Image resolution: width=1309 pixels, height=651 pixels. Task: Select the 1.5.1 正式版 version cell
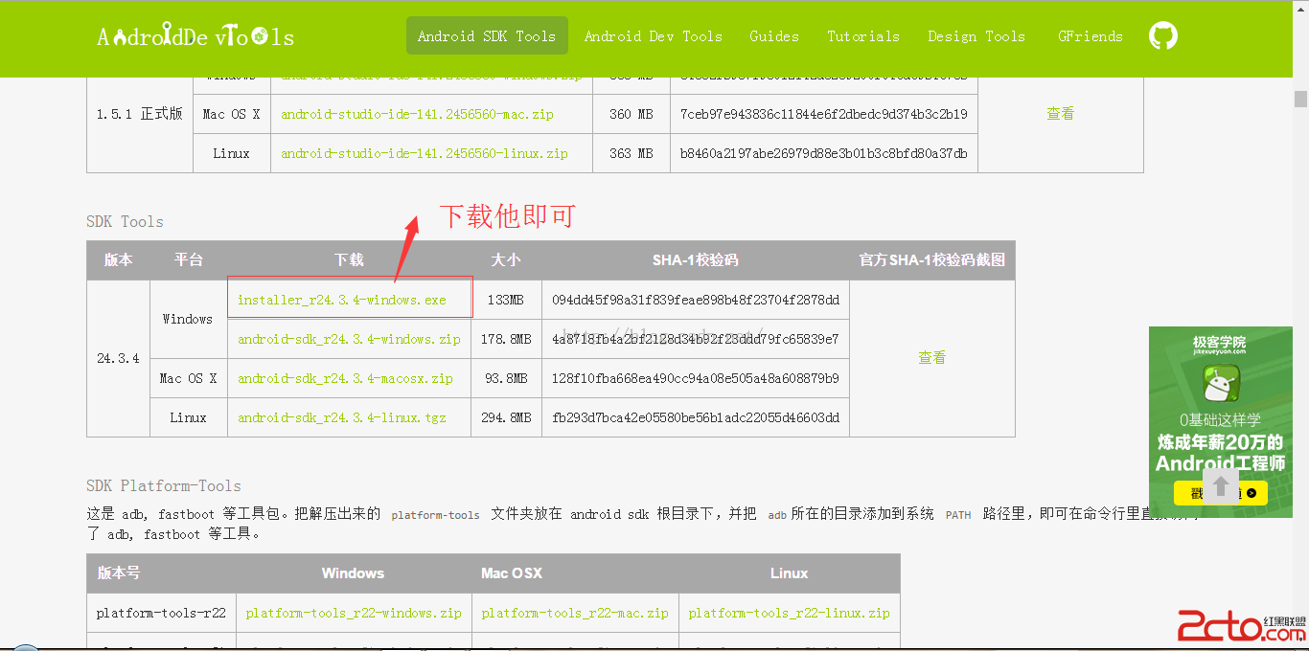click(x=140, y=114)
